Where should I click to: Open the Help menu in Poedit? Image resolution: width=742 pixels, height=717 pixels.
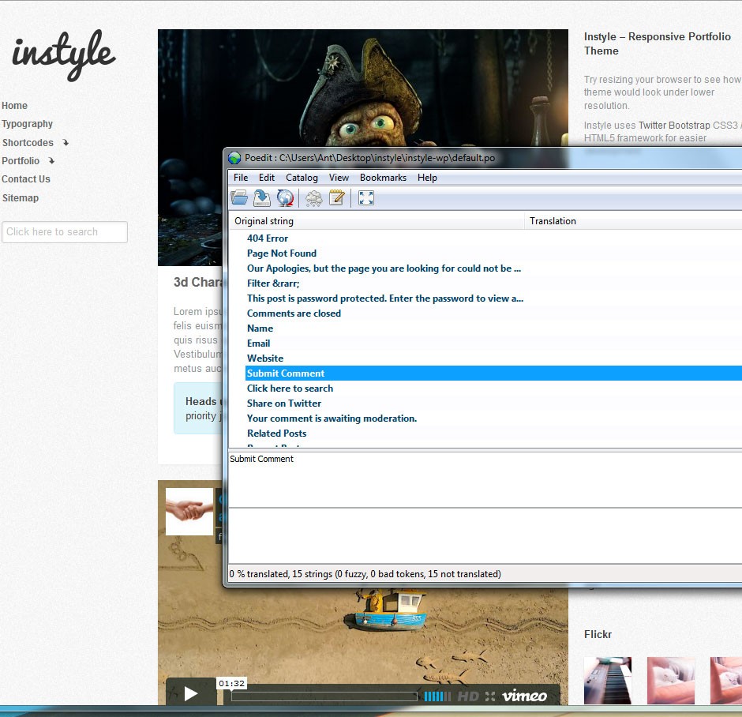[x=427, y=178]
